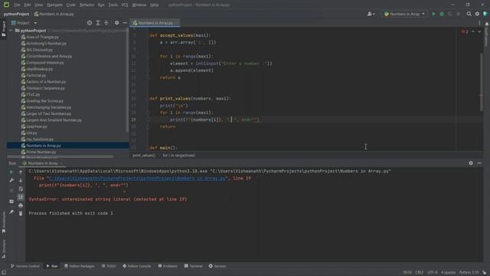Viewport: 490px width, 276px height.
Task: Toggle the Project side stripe button
Action: 3,29
